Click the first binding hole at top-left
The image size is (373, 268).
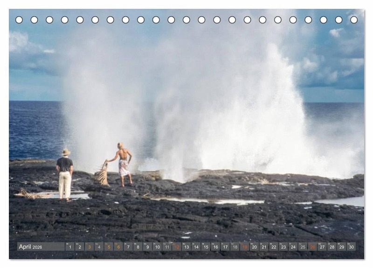click(19, 20)
